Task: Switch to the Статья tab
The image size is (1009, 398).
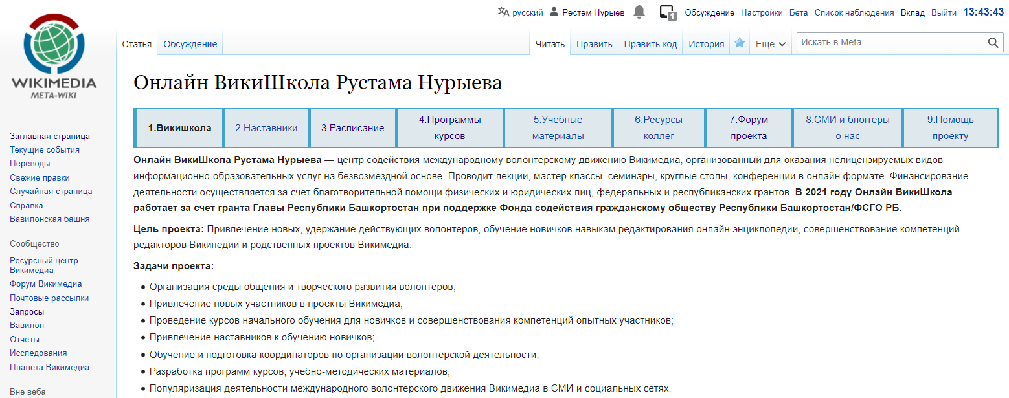Action: [x=137, y=44]
